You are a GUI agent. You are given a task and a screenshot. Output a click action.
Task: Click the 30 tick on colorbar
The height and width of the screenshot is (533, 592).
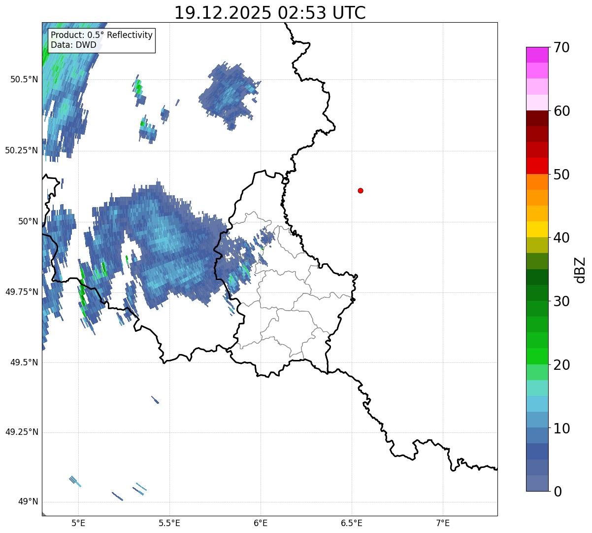pyautogui.click(x=562, y=301)
